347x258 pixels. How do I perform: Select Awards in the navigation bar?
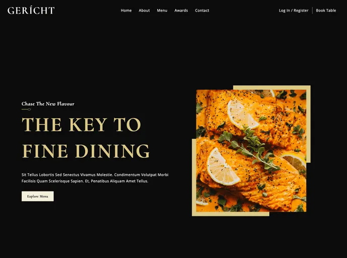181,11
